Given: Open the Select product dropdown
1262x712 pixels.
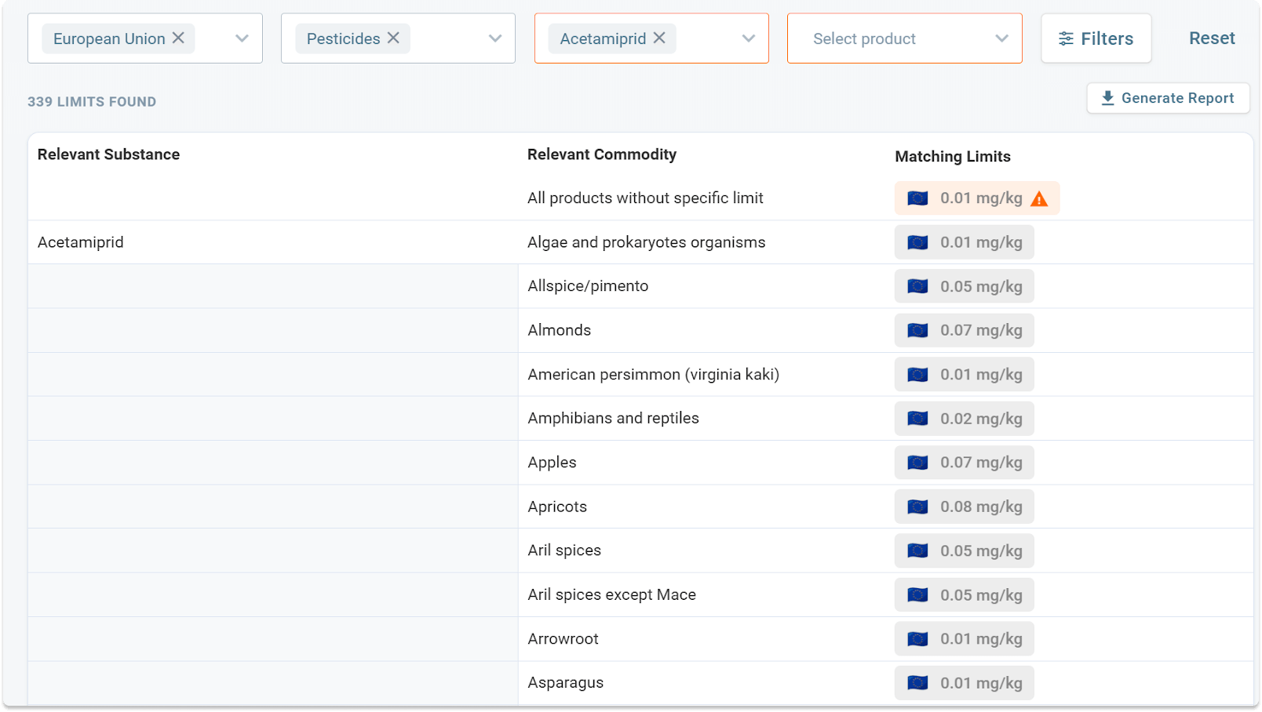Looking at the screenshot, I should pos(904,38).
